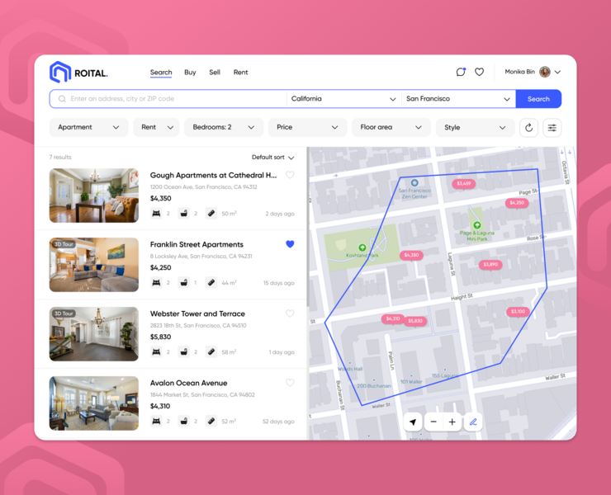Screen dimensions: 611x495
Task: Open advanced filter settings sliders icon
Action: point(552,128)
